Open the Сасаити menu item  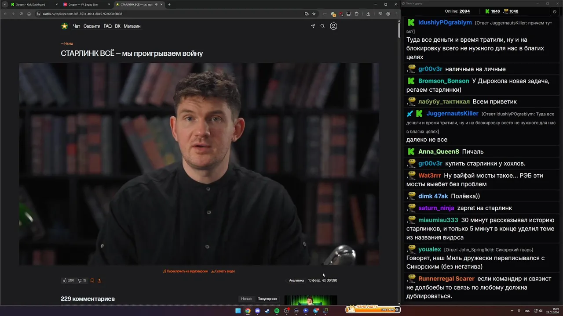tap(92, 26)
